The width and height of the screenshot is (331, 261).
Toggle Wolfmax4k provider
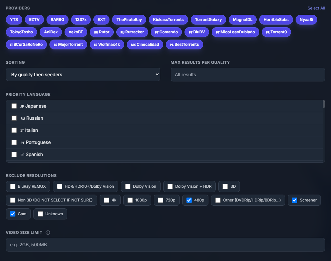[107, 44]
